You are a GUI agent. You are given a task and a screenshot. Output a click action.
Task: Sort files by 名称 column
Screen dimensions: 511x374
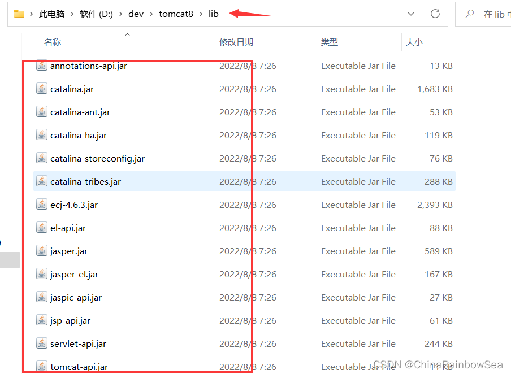coord(53,42)
